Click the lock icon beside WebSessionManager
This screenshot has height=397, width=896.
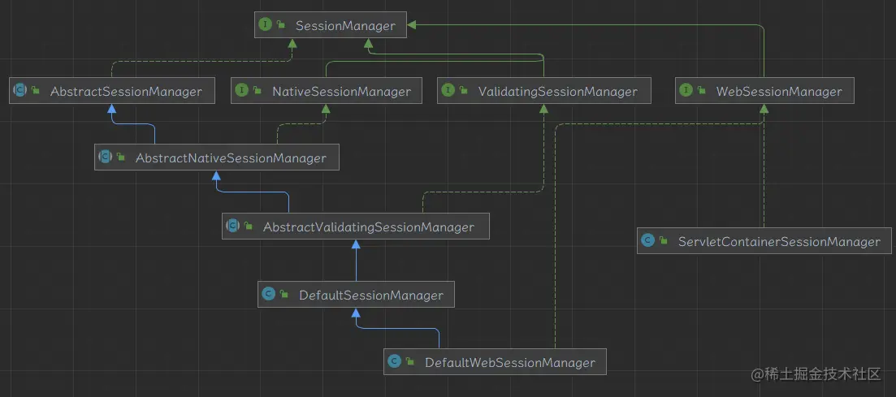701,90
